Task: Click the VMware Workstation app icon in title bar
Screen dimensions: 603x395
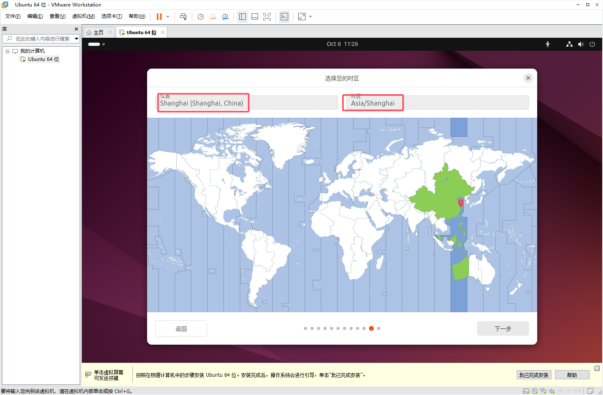Action: pyautogui.click(x=5, y=4)
